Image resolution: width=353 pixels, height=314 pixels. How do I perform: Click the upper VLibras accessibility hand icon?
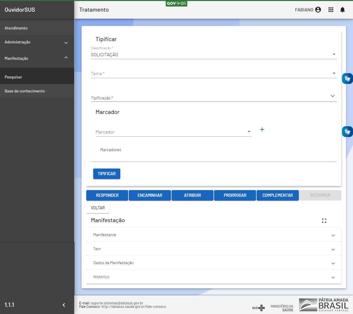(x=347, y=78)
